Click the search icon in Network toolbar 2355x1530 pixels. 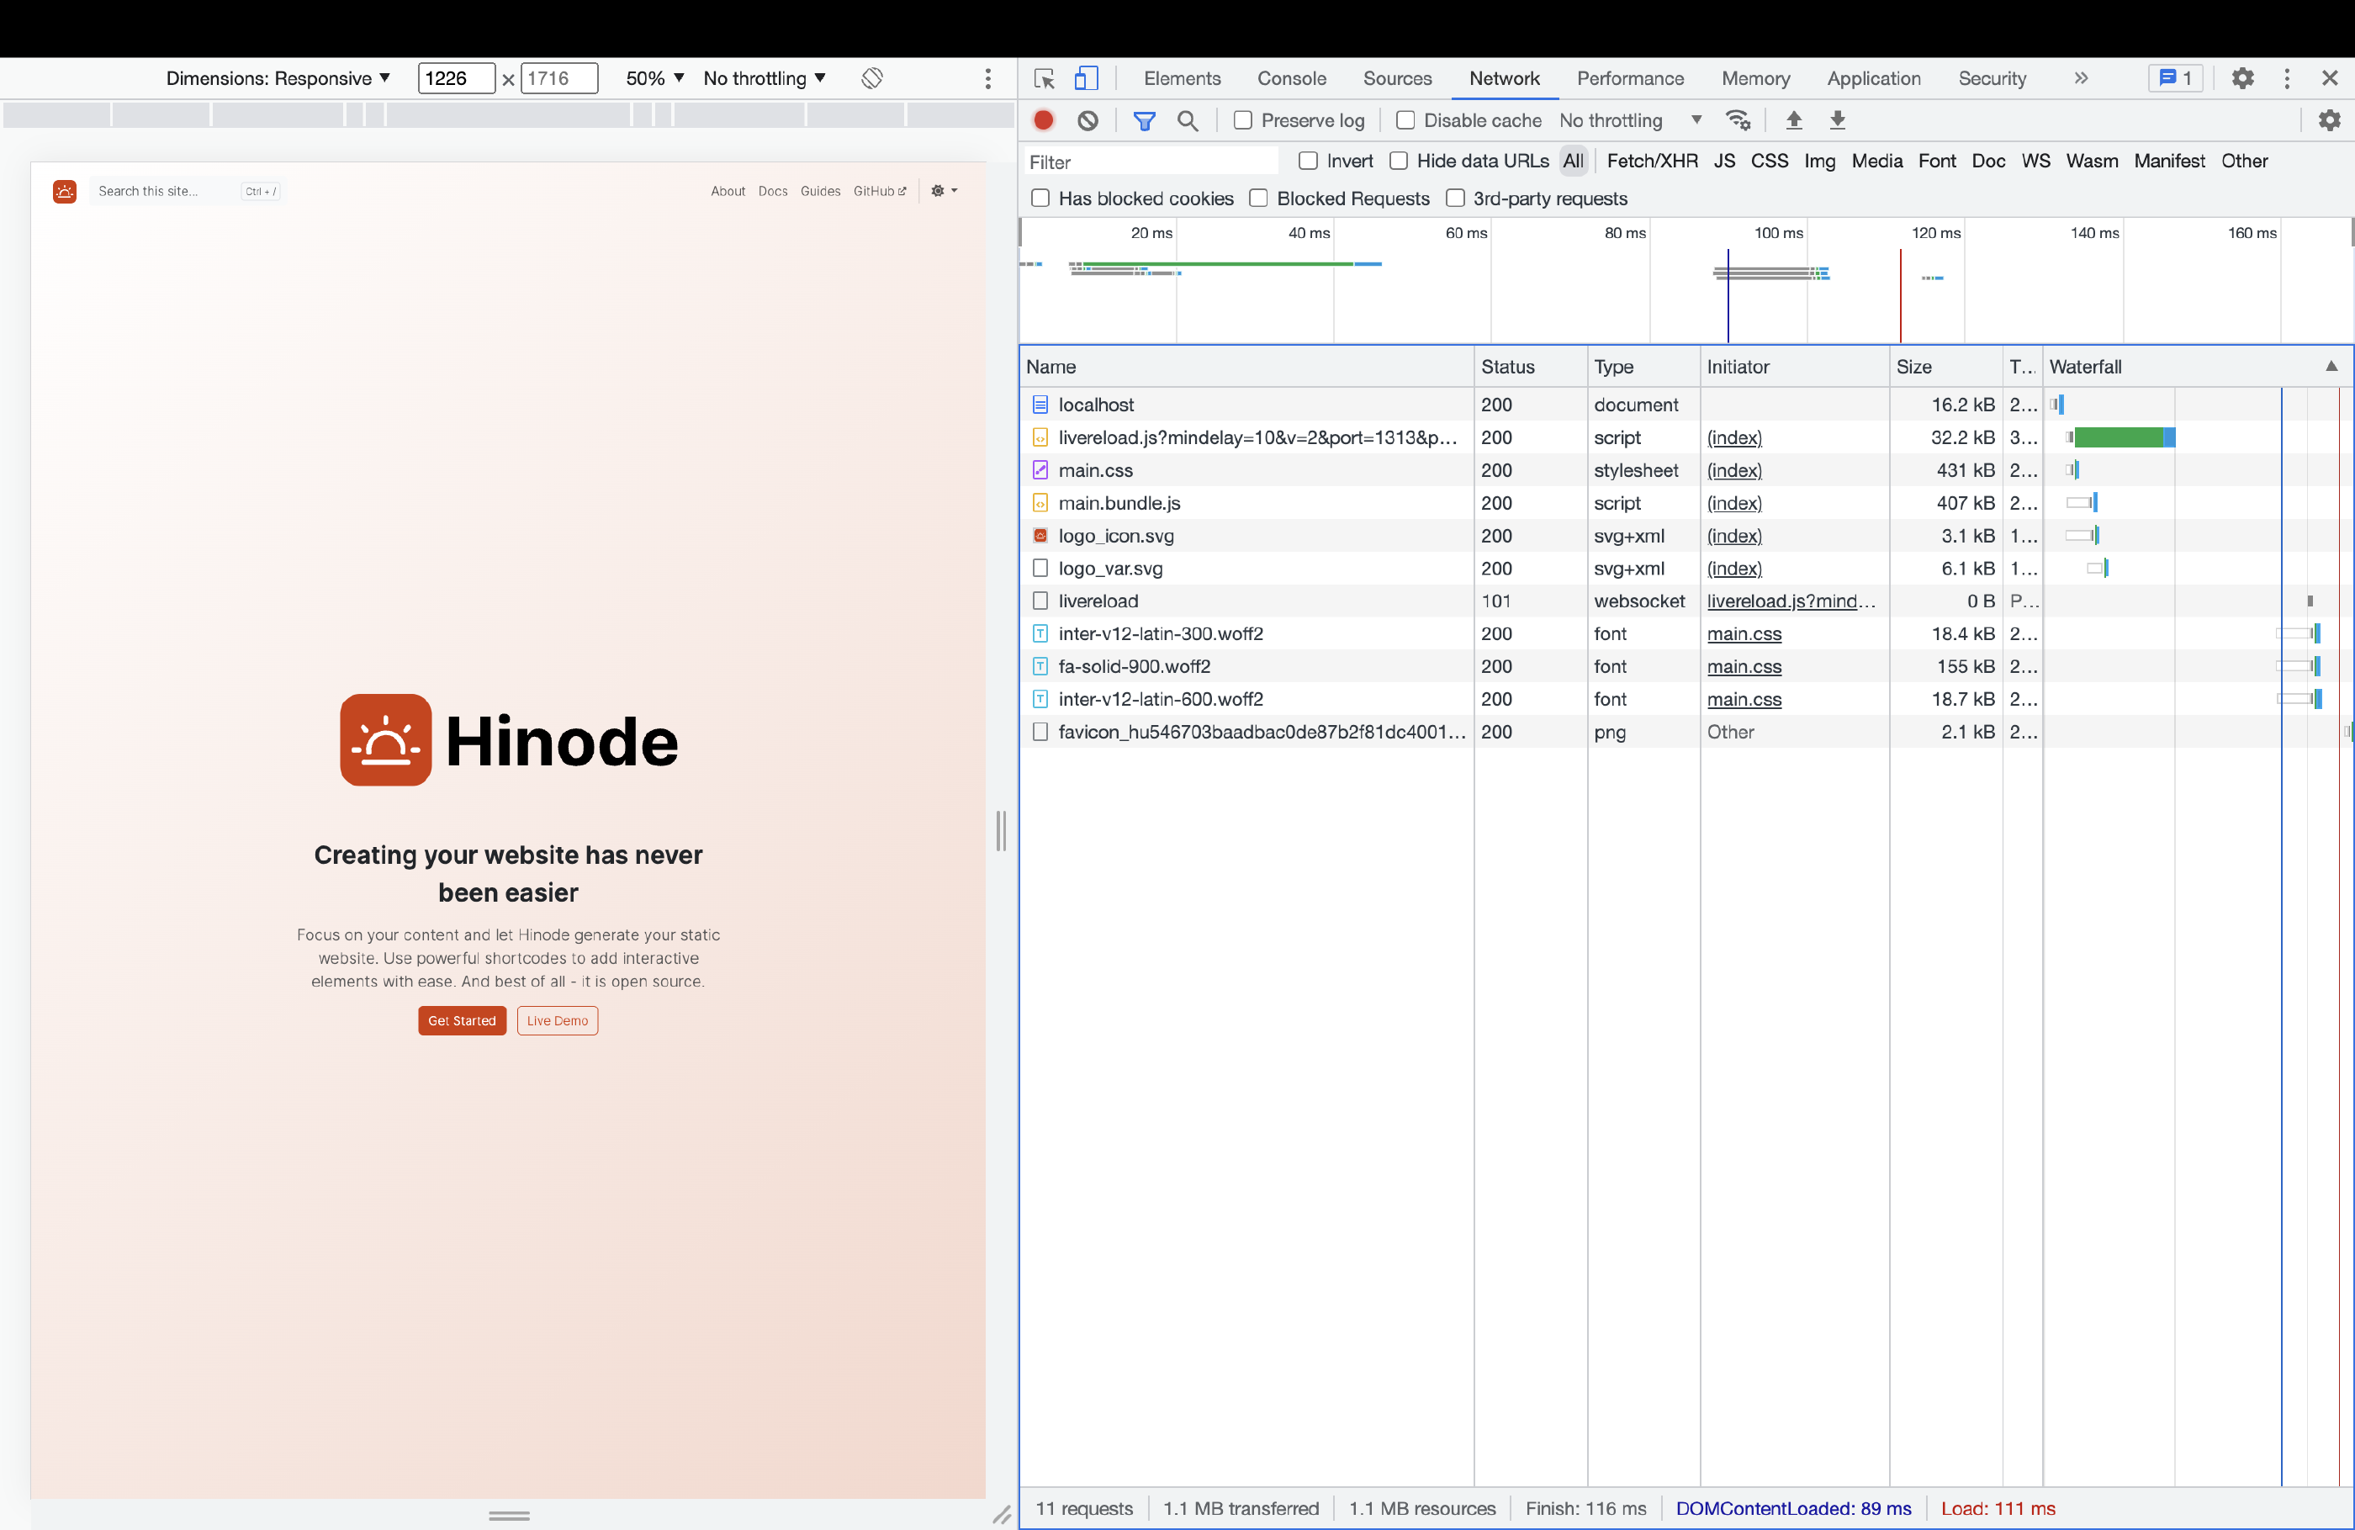point(1188,120)
